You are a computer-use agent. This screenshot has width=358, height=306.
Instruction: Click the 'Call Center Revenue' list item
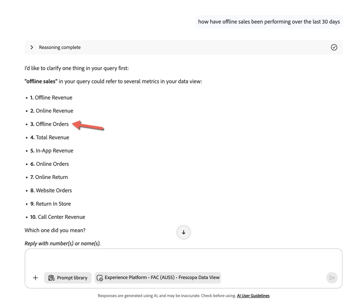(57, 217)
